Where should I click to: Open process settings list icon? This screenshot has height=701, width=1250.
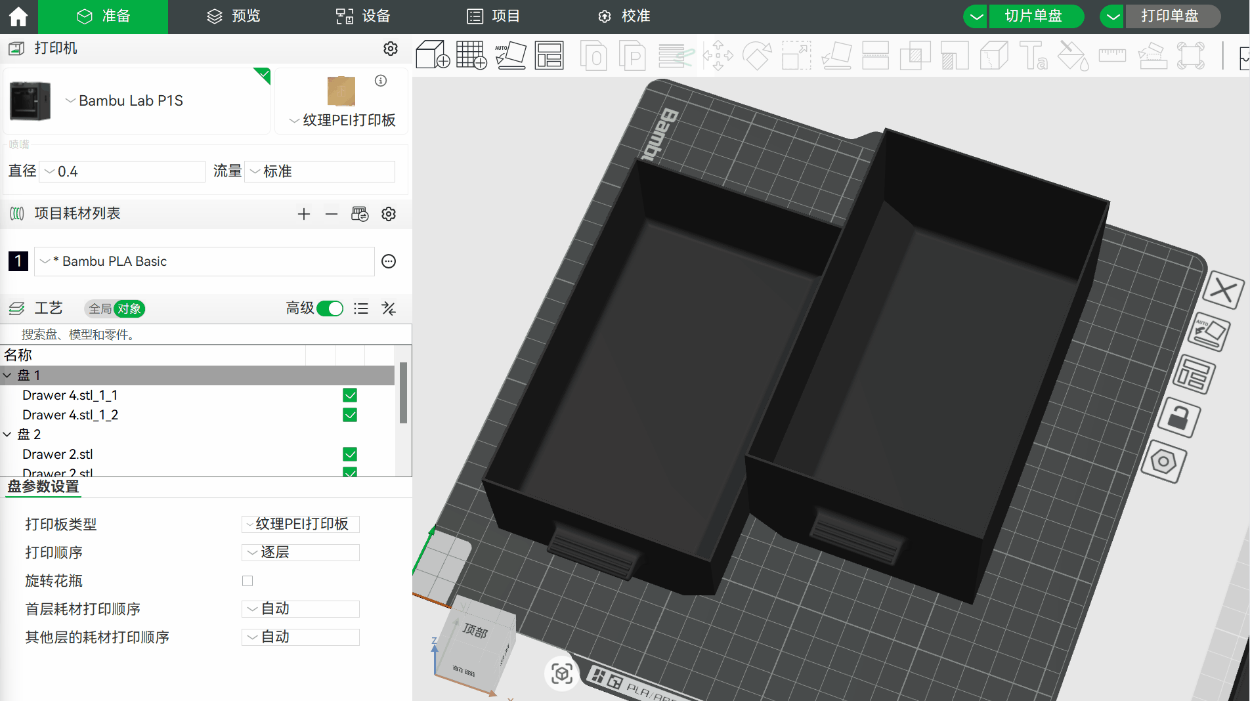[x=361, y=308]
